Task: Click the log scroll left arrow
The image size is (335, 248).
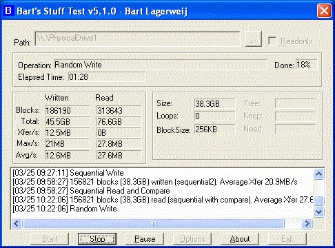Action: (17, 223)
